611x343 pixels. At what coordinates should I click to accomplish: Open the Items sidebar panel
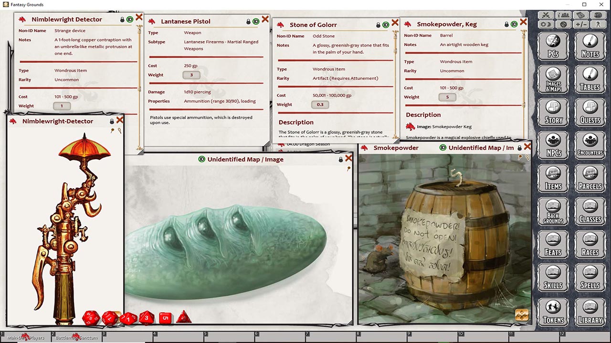[x=553, y=179]
